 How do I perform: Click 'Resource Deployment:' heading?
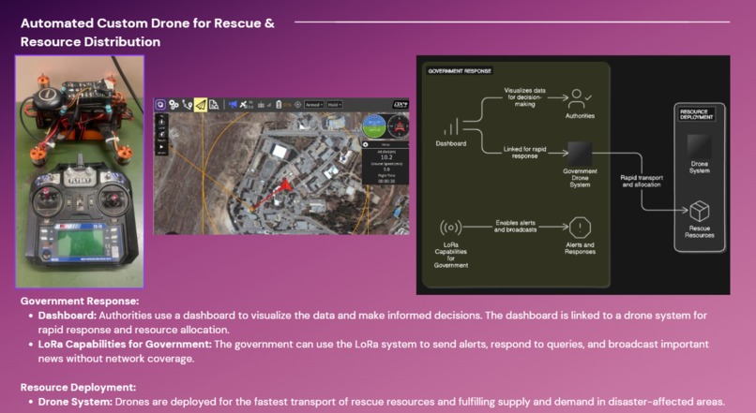click(78, 388)
